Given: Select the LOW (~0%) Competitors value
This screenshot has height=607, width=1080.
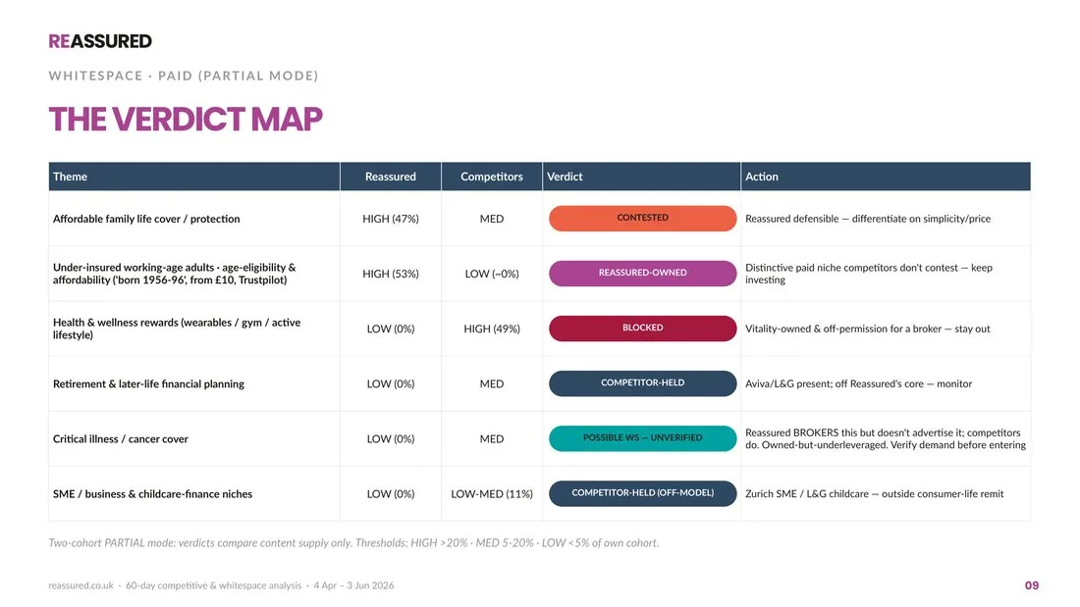Looking at the screenshot, I should tap(492, 274).
